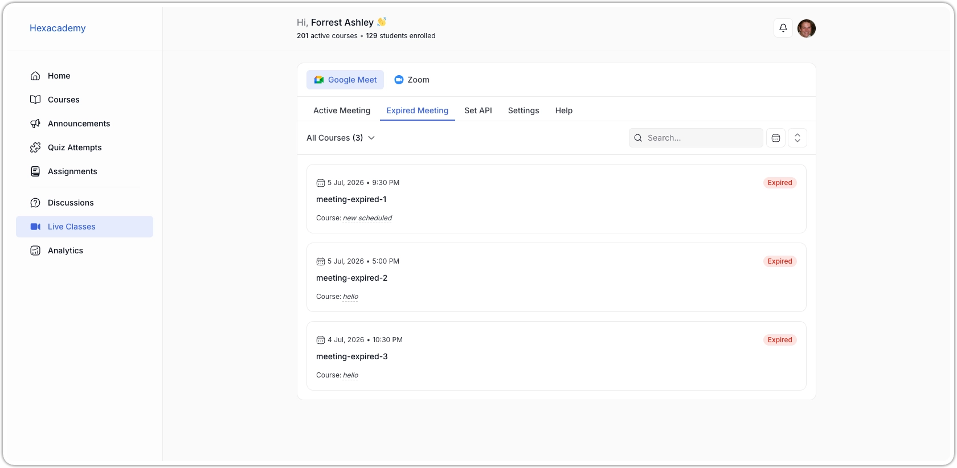Open 'hello' course link under meeting-expired-3
The width and height of the screenshot is (957, 468).
350,375
